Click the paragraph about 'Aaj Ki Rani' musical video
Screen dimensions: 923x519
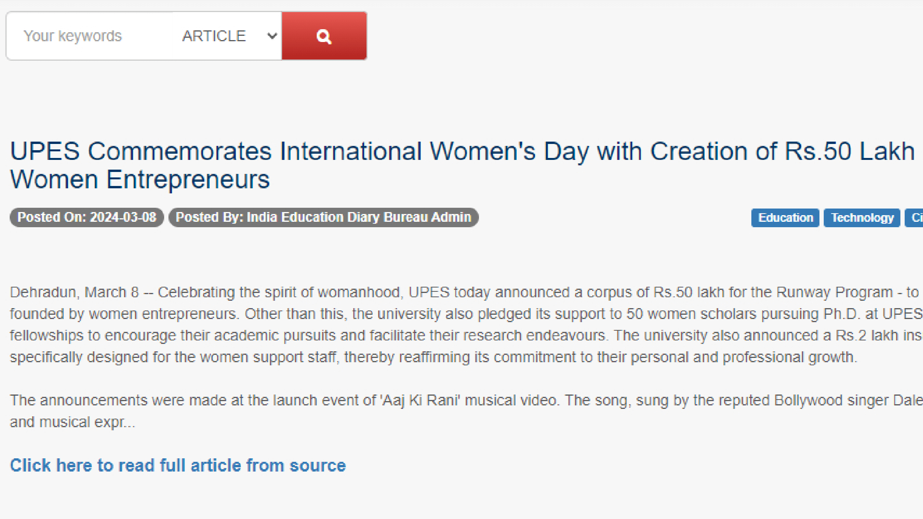[466, 411]
